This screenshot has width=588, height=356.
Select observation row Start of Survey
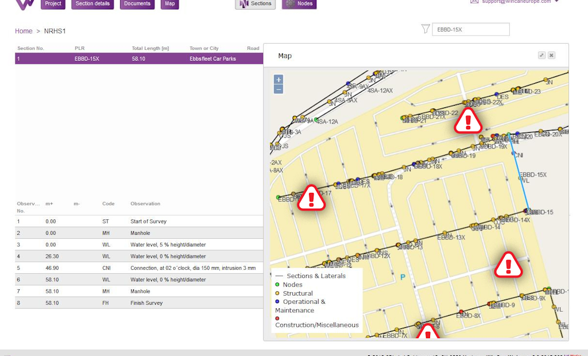139,221
